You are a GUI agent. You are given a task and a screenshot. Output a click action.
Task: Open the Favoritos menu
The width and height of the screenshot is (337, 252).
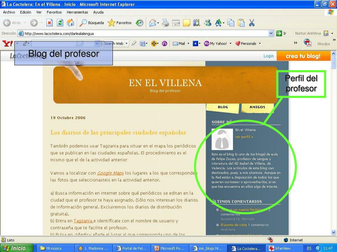click(54, 12)
